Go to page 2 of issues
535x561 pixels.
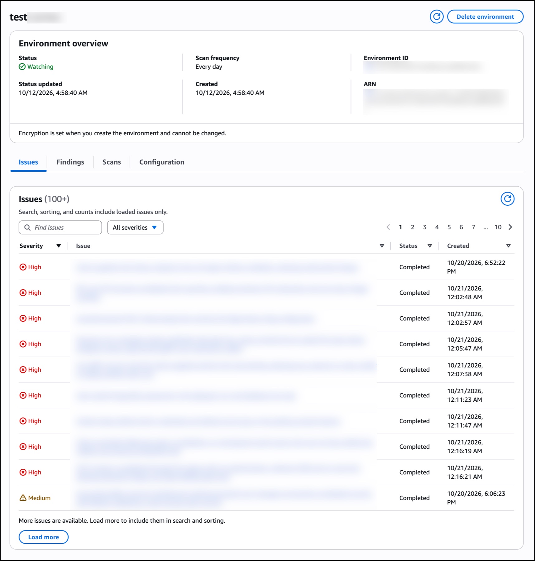413,227
